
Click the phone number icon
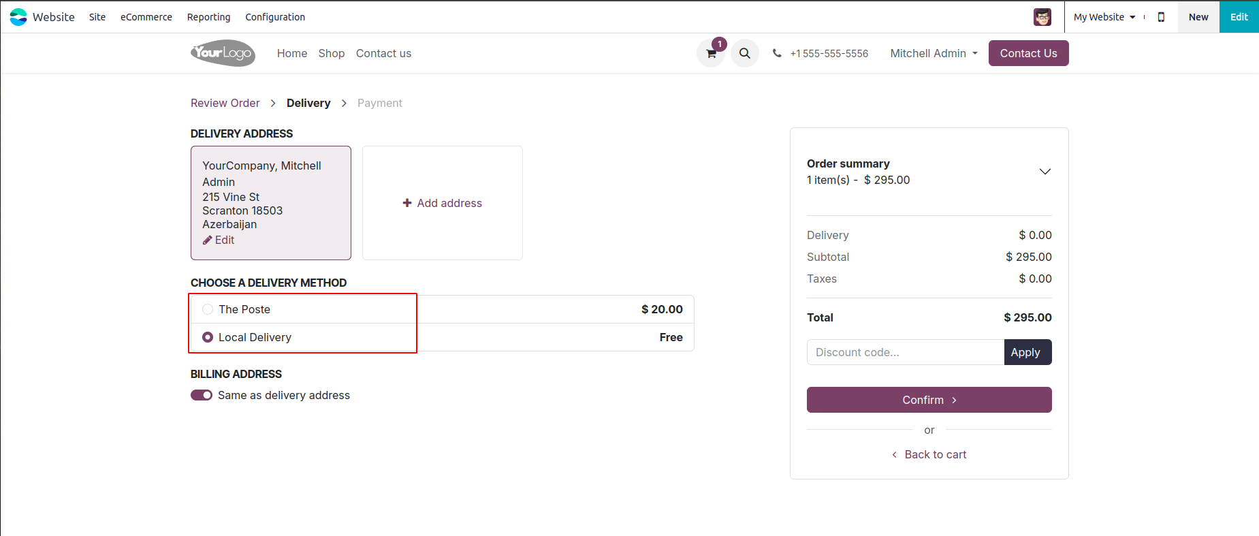[x=777, y=53]
